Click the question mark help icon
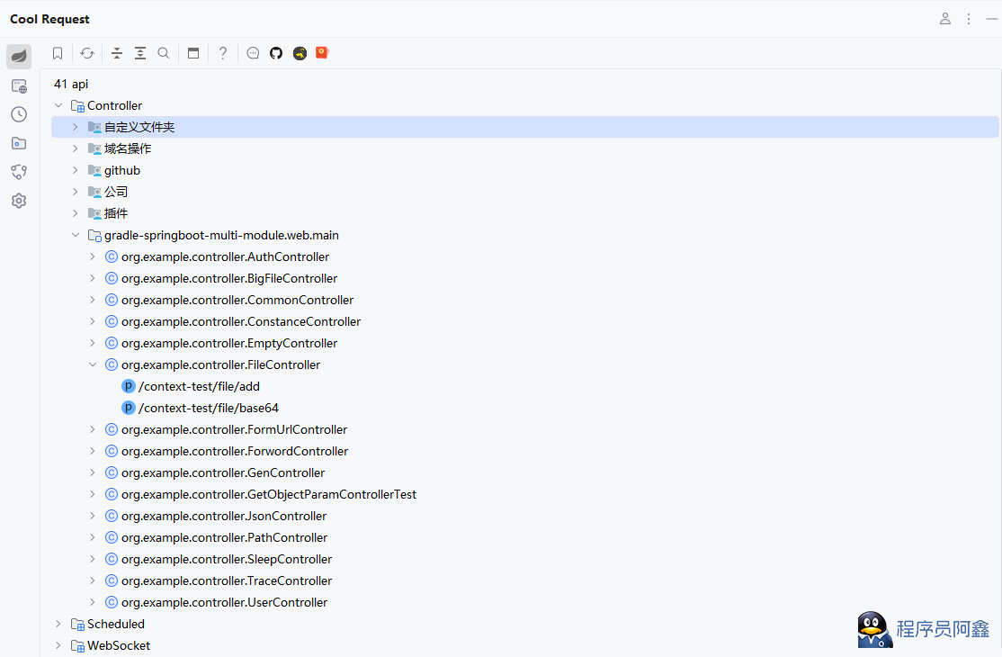This screenshot has height=657, width=1002. click(223, 53)
